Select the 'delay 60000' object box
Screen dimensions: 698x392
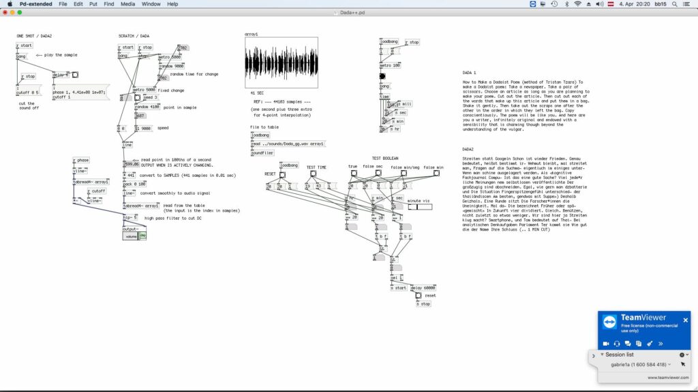tap(423, 288)
